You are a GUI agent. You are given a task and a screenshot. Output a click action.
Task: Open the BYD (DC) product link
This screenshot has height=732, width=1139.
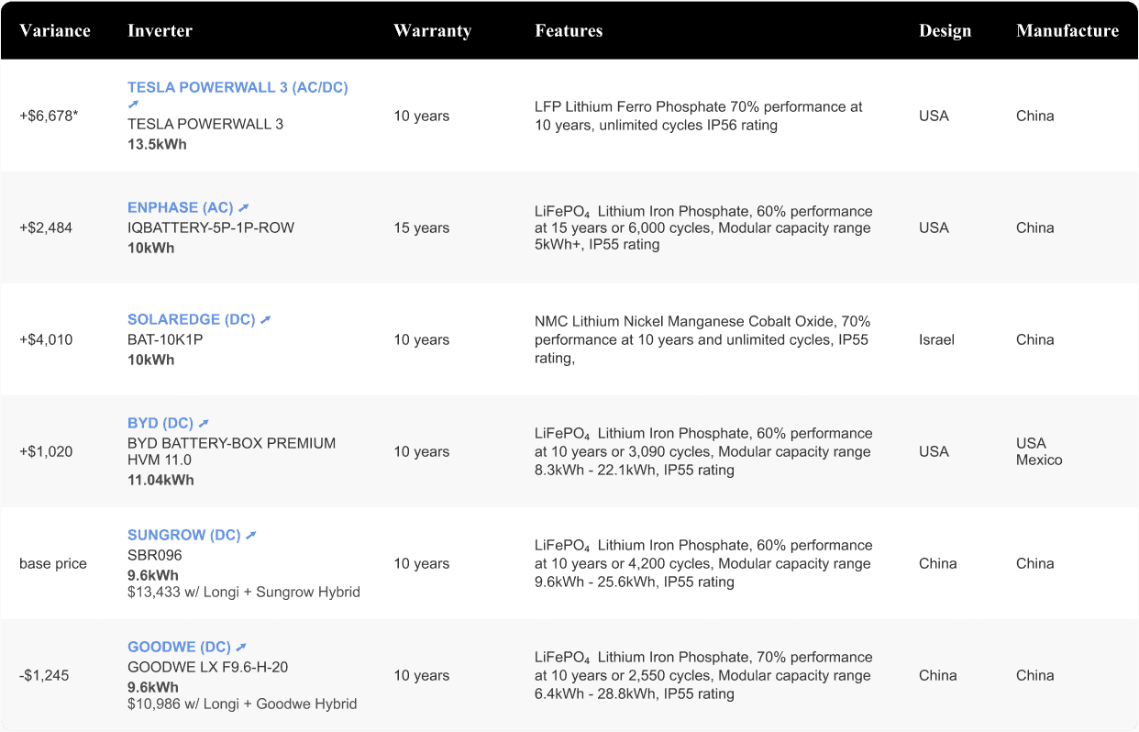160,424
